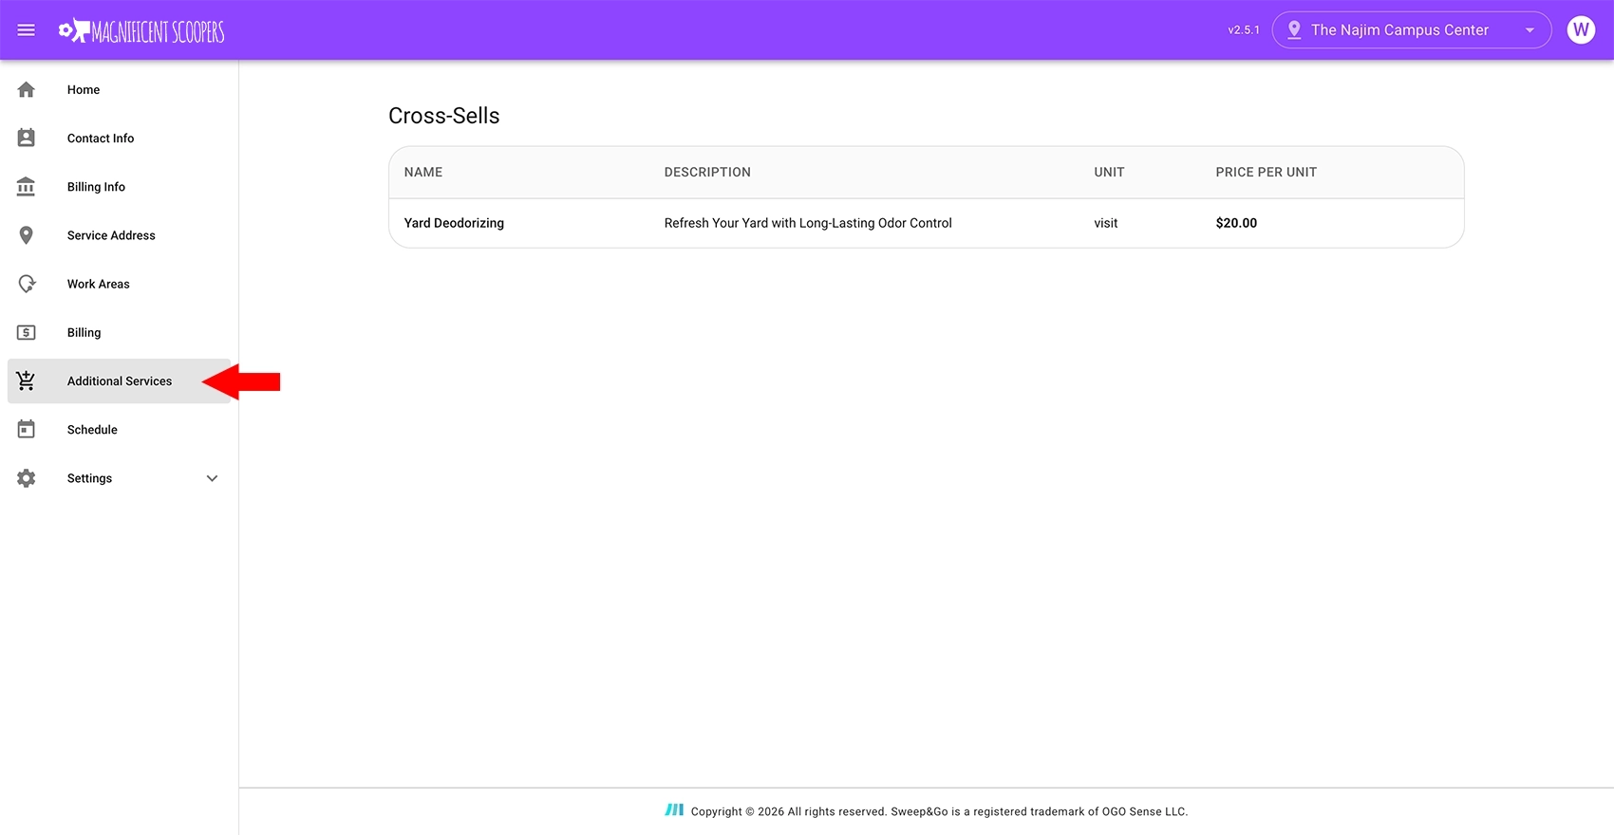
Task: Click the Work Areas icon
Action: 27,284
